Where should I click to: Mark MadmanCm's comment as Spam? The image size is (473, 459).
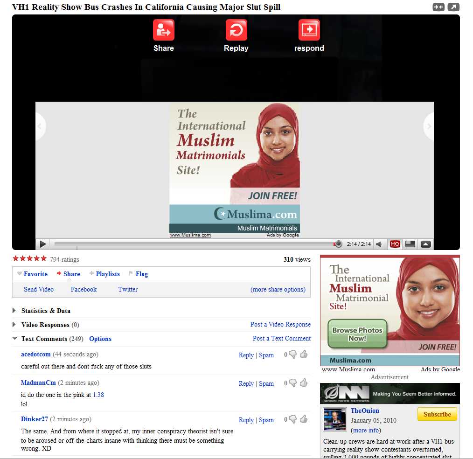point(266,383)
